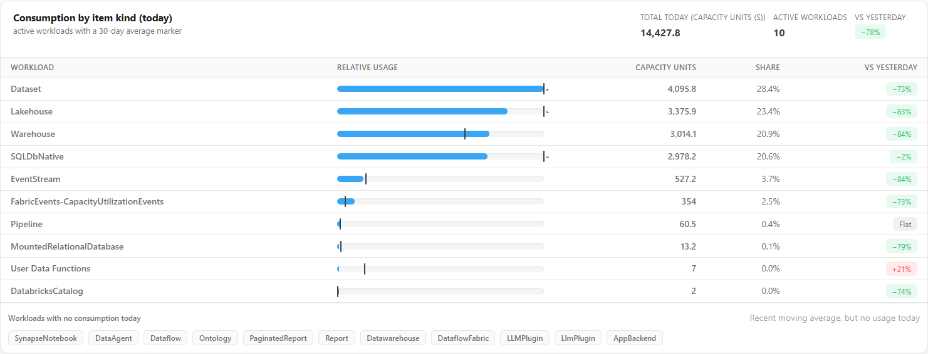Click the 28.4% share value
This screenshot has width=928, height=354.
[x=768, y=89]
